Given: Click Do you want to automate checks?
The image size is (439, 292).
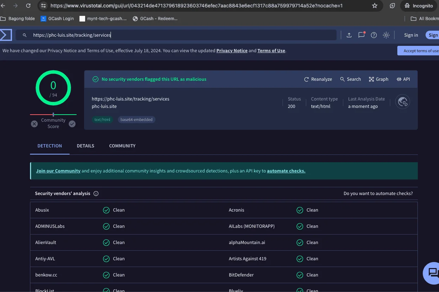Looking at the screenshot, I should (378, 194).
